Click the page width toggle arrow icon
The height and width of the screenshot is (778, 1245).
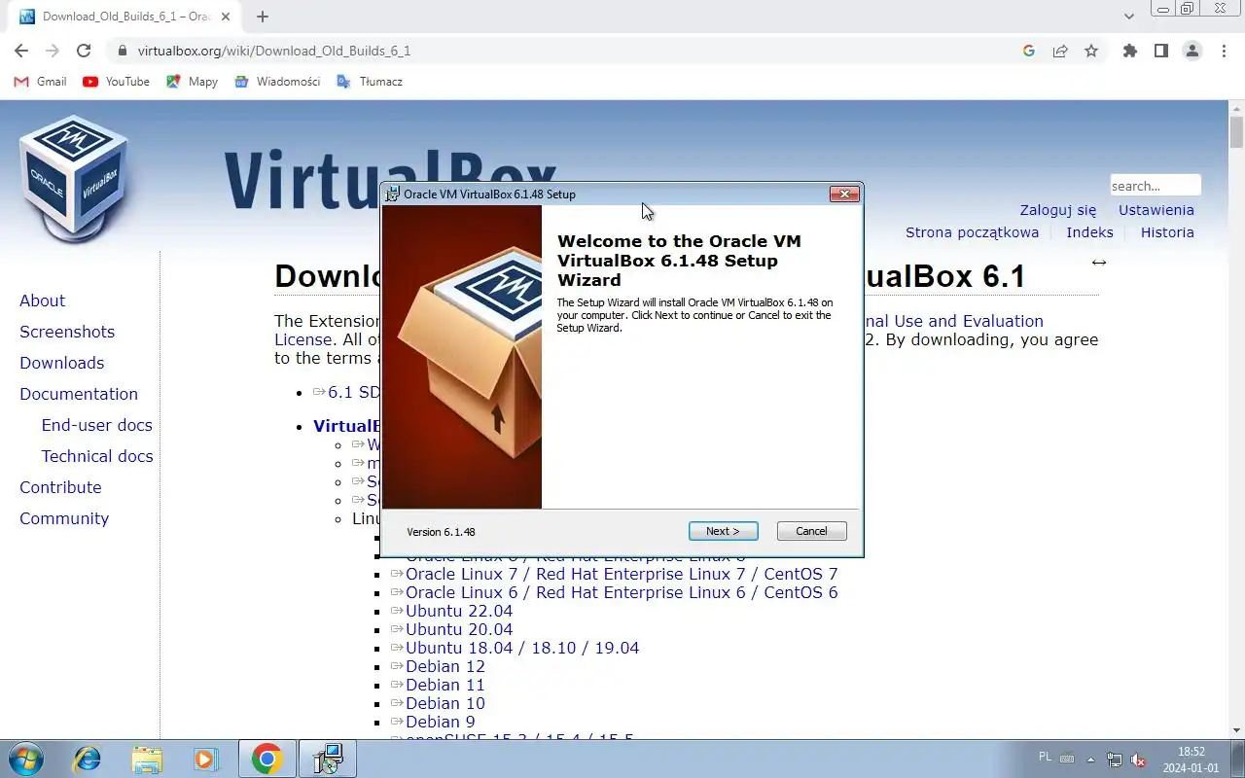1099,263
